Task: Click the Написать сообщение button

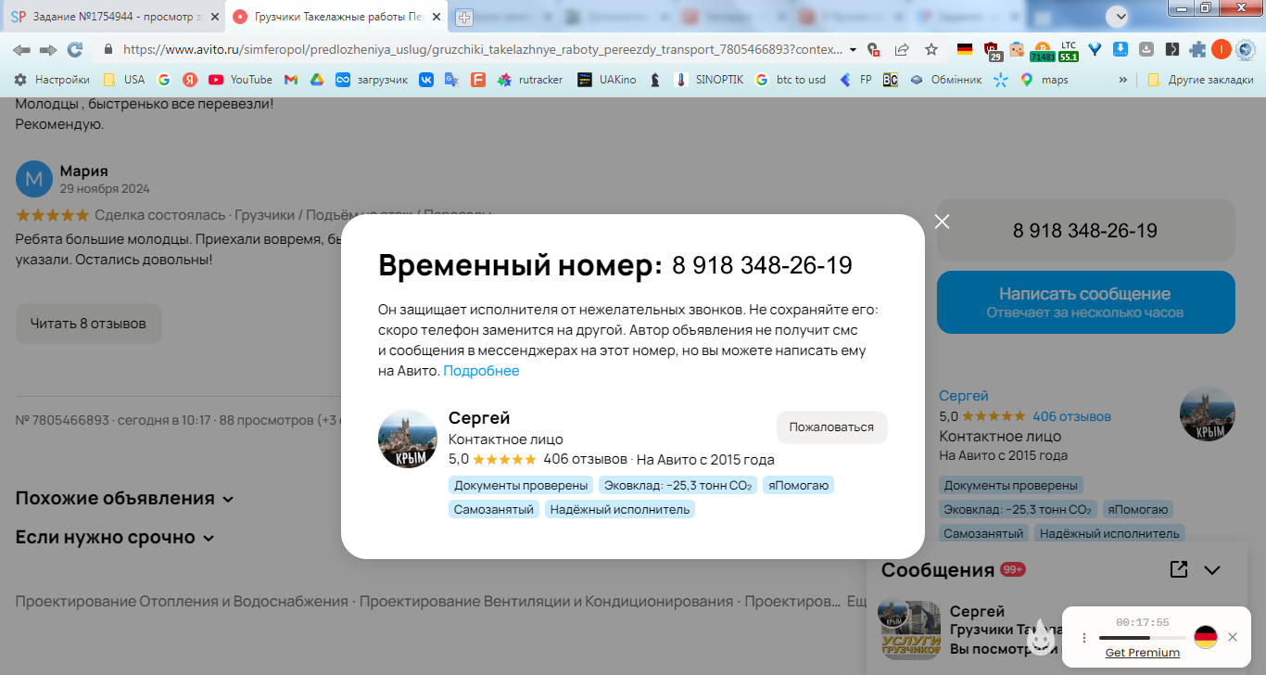Action: pyautogui.click(x=1085, y=302)
